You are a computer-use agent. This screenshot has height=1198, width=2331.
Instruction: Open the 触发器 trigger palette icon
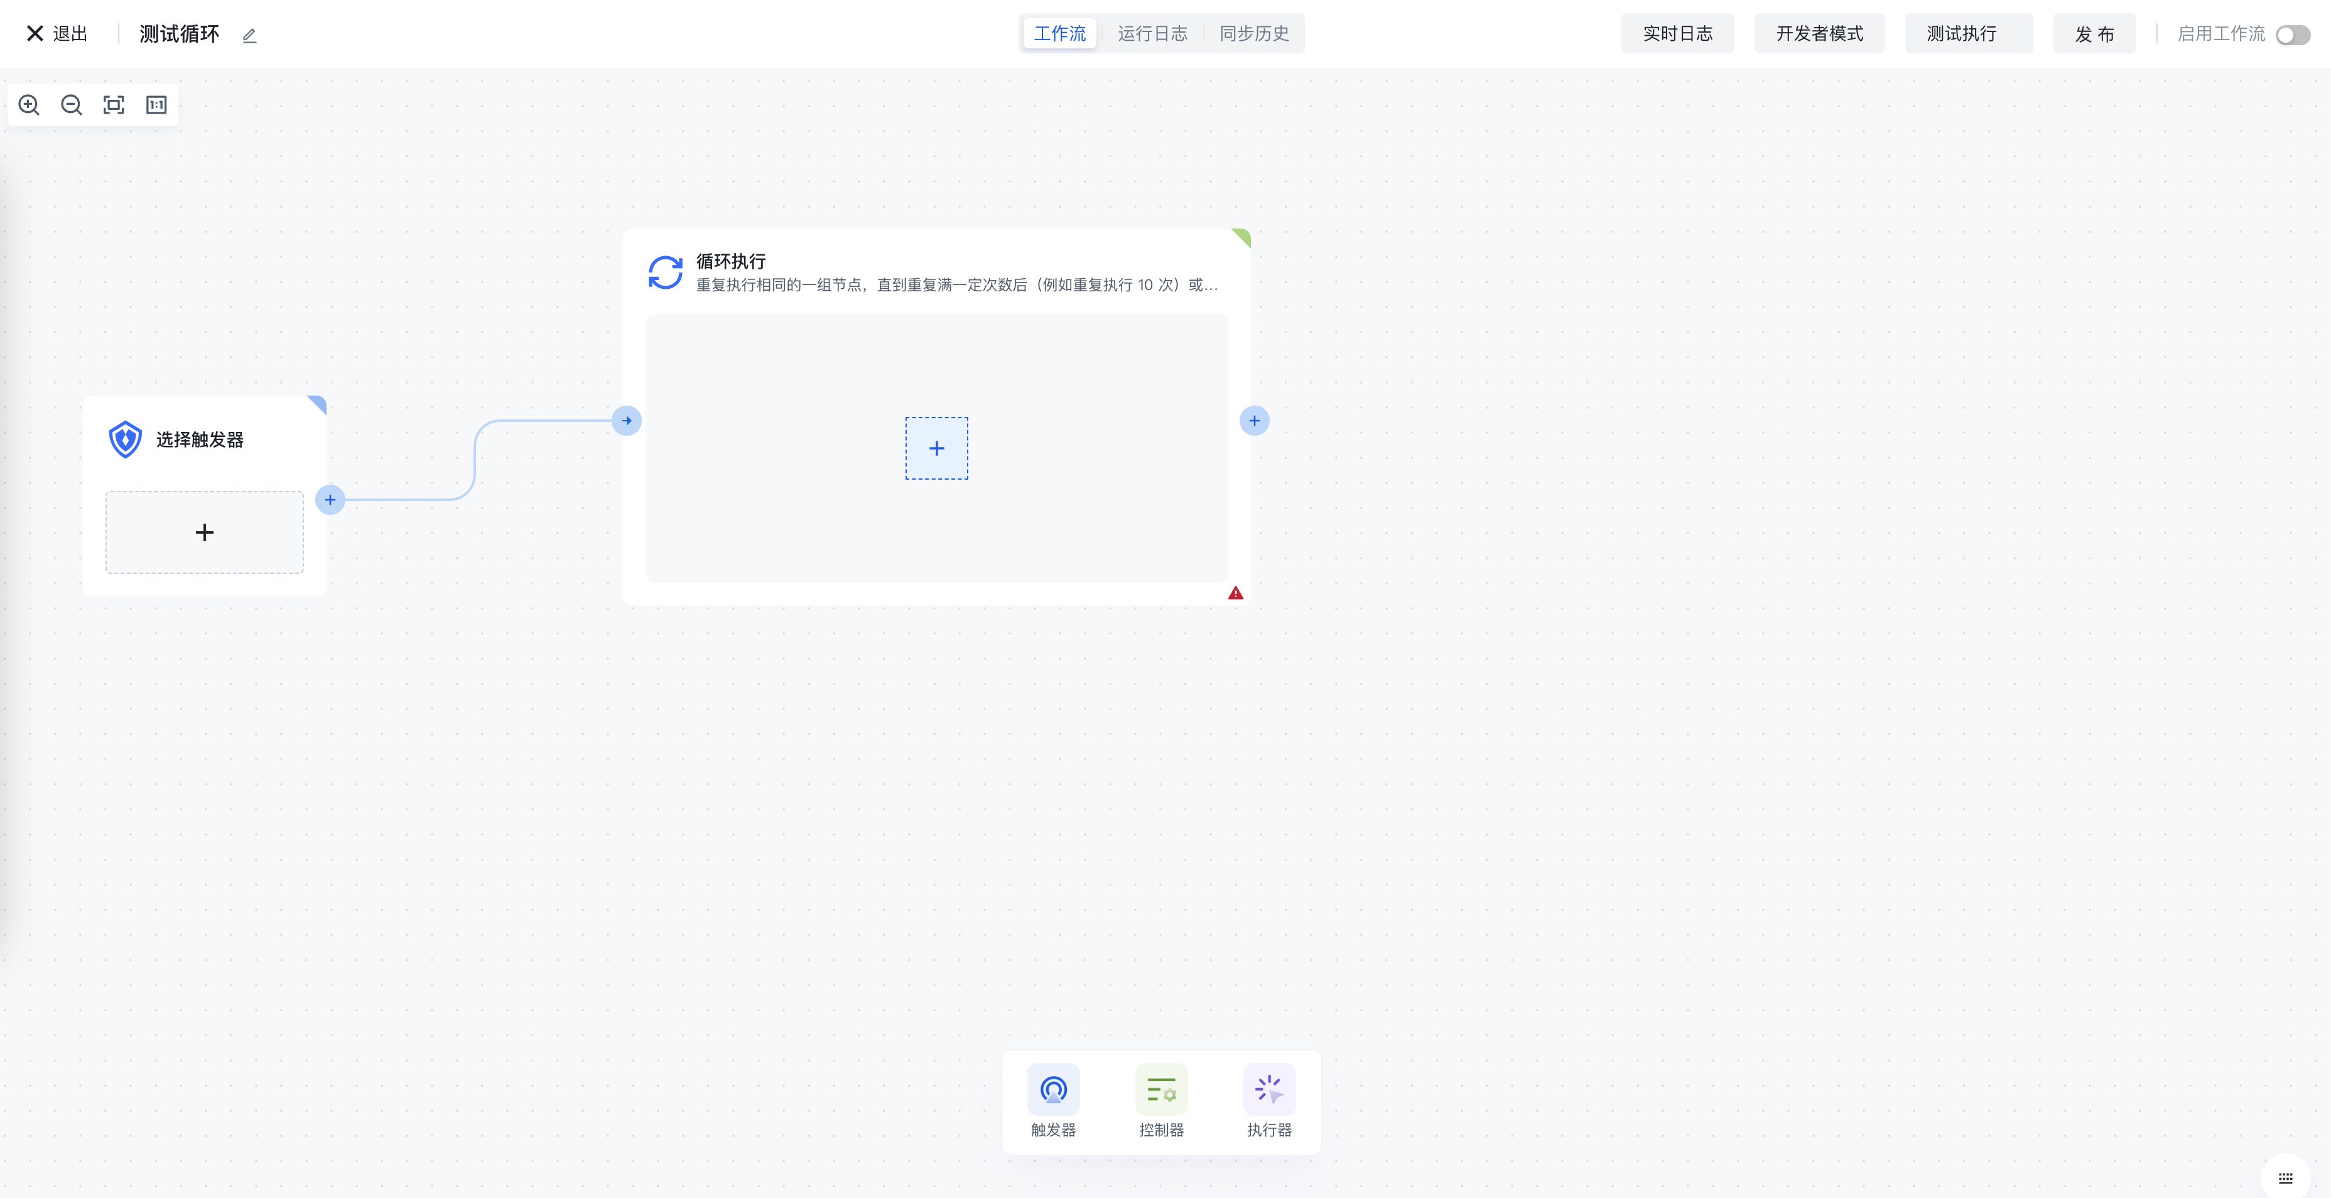(1053, 1089)
